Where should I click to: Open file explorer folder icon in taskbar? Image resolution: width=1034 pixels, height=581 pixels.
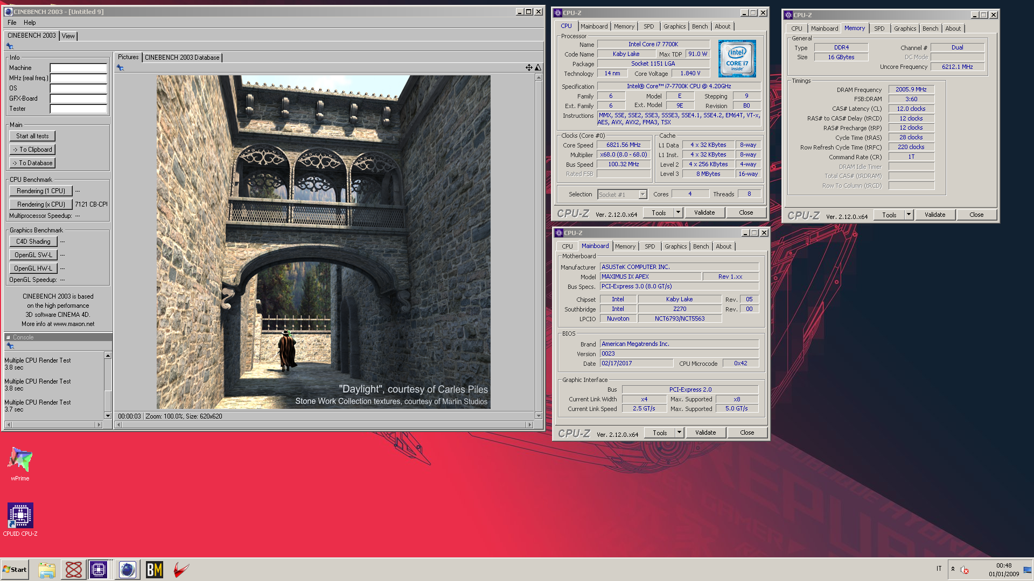click(x=47, y=570)
